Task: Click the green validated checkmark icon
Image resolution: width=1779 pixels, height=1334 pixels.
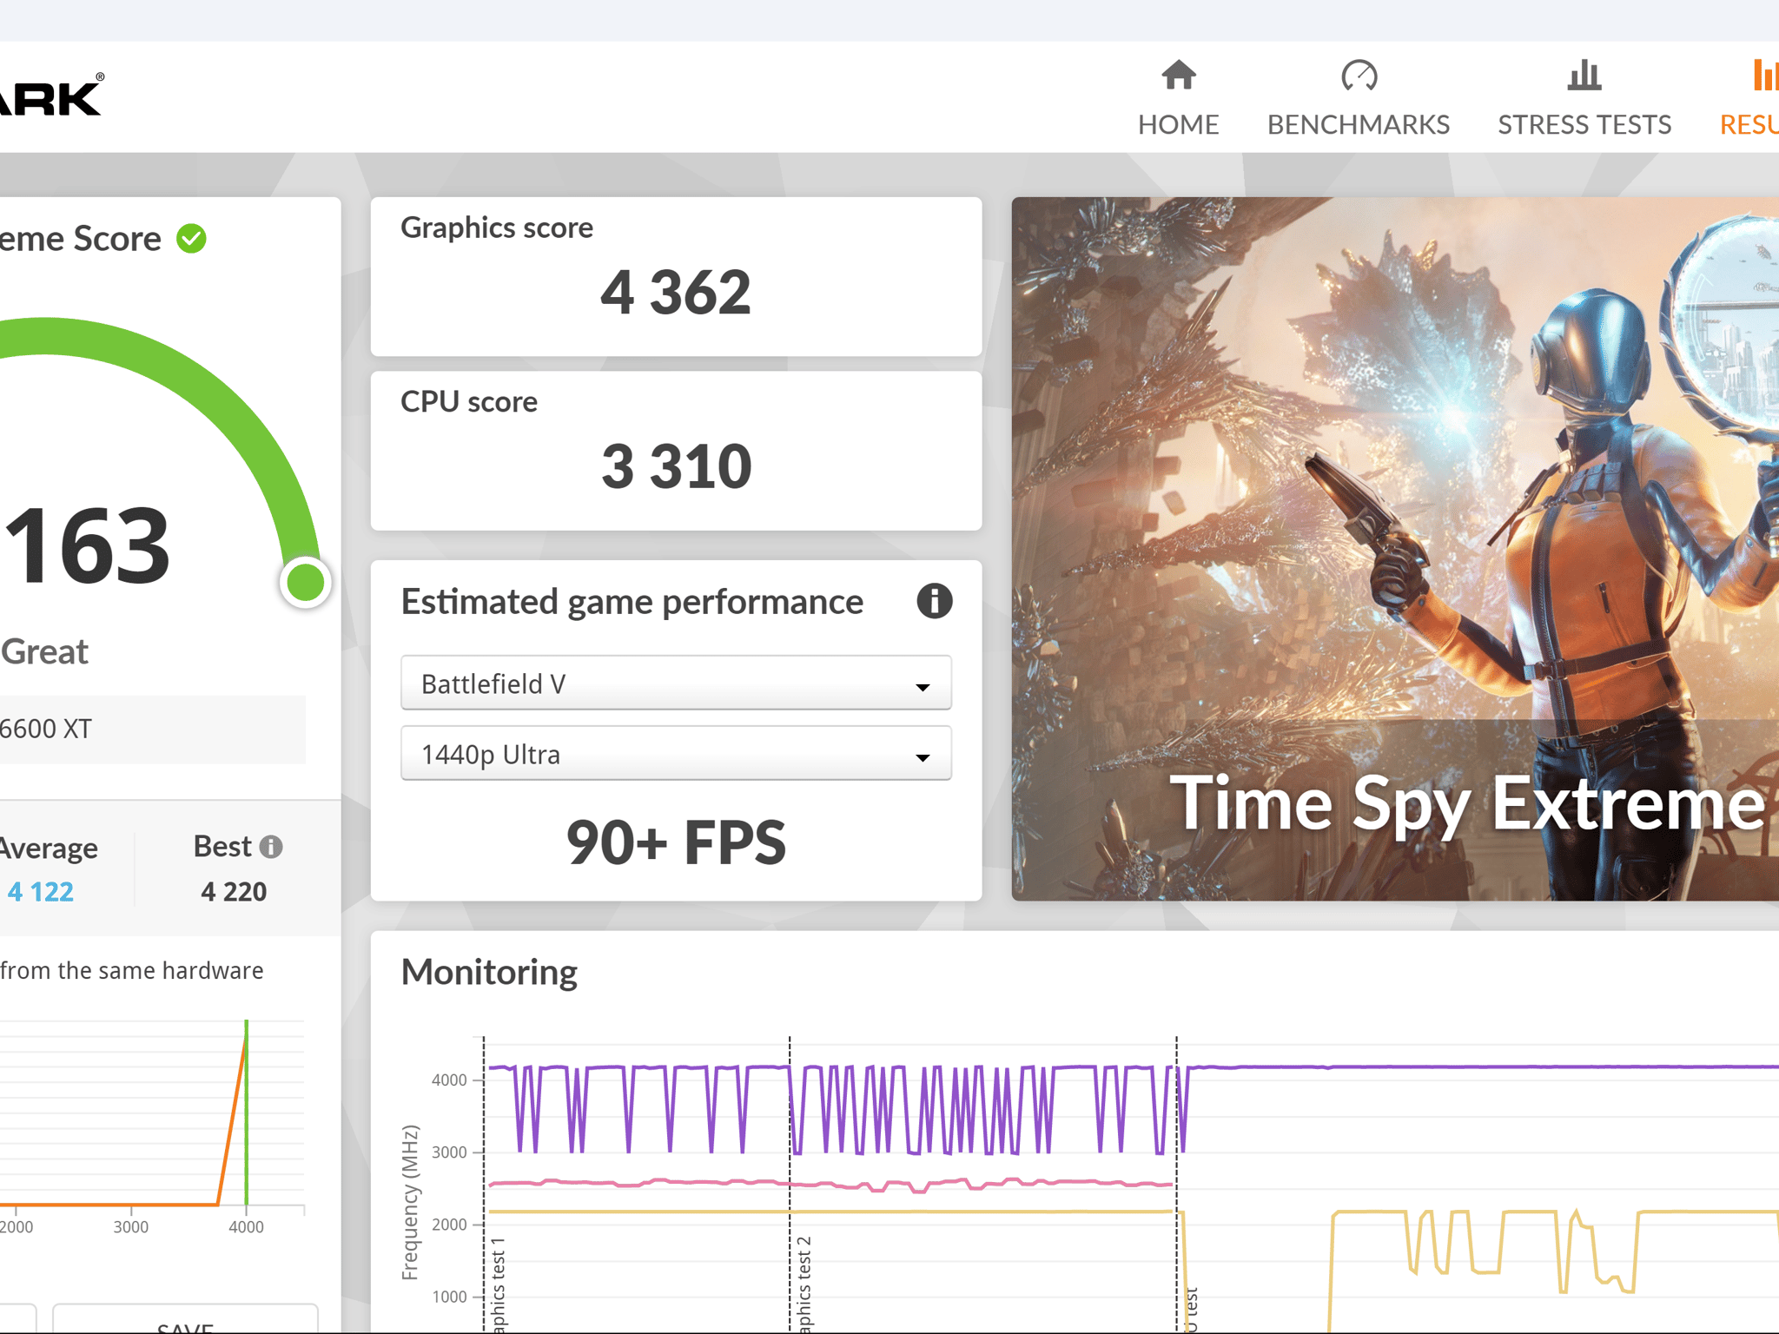Action: click(191, 239)
